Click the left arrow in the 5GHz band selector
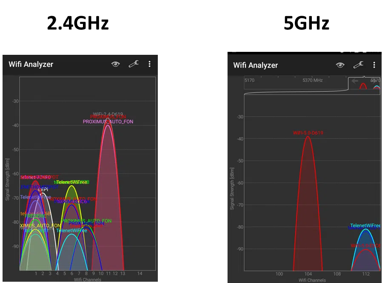This screenshot has height=283, width=382. [x=355, y=81]
